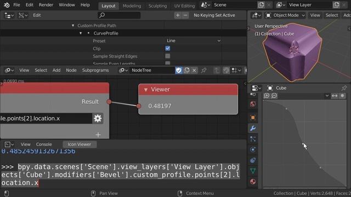
Task: Open the File menu
Action: (x=16, y=5)
